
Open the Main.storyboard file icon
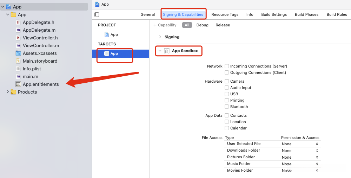pos(18,61)
